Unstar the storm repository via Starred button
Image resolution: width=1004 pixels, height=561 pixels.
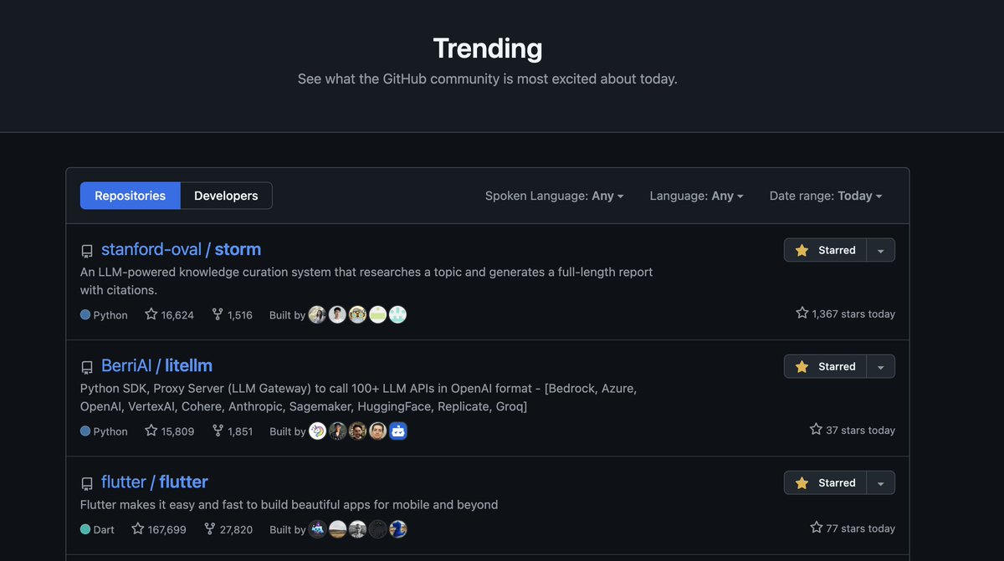click(x=825, y=250)
